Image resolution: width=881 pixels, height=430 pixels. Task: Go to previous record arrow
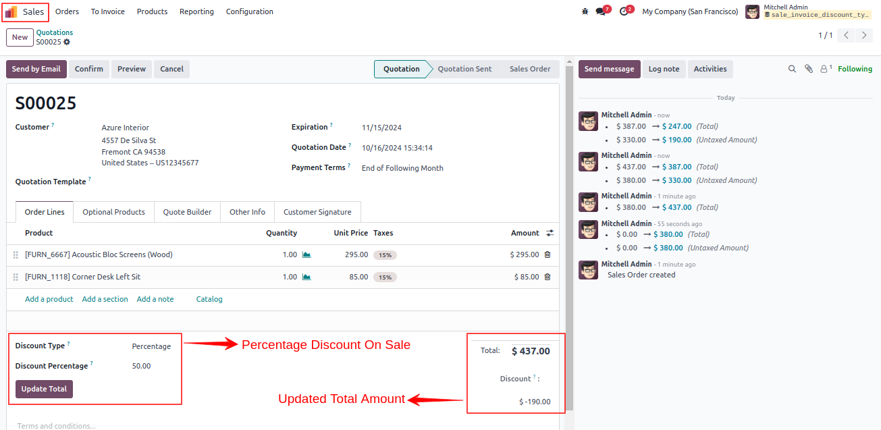(x=847, y=35)
